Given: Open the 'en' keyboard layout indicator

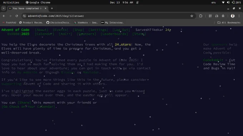Looking at the screenshot, I should [x=214, y=2].
